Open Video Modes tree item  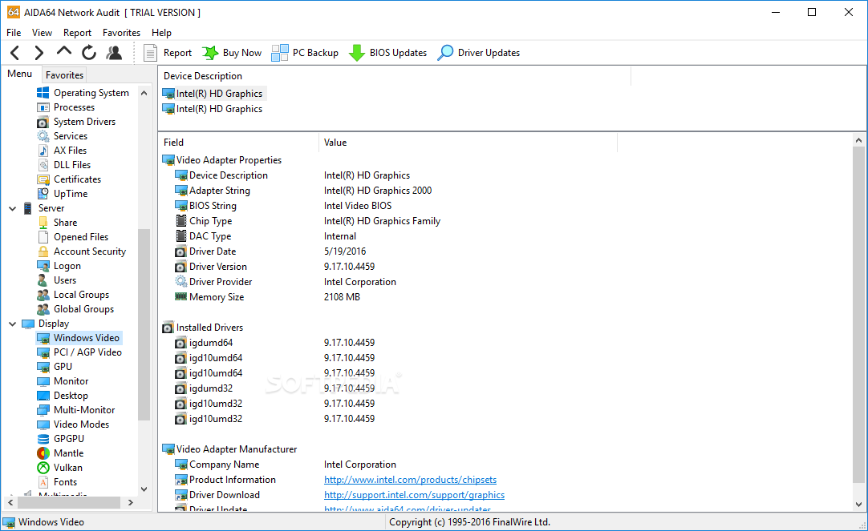(x=73, y=424)
